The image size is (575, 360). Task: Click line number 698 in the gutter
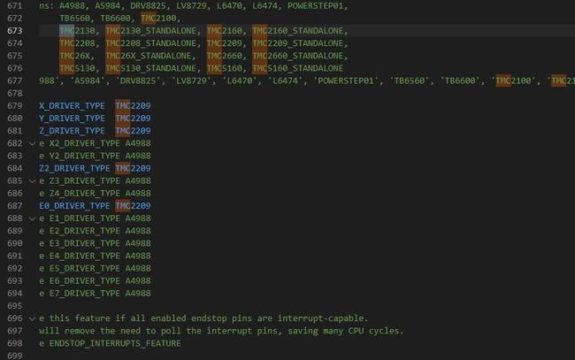coord(13,342)
